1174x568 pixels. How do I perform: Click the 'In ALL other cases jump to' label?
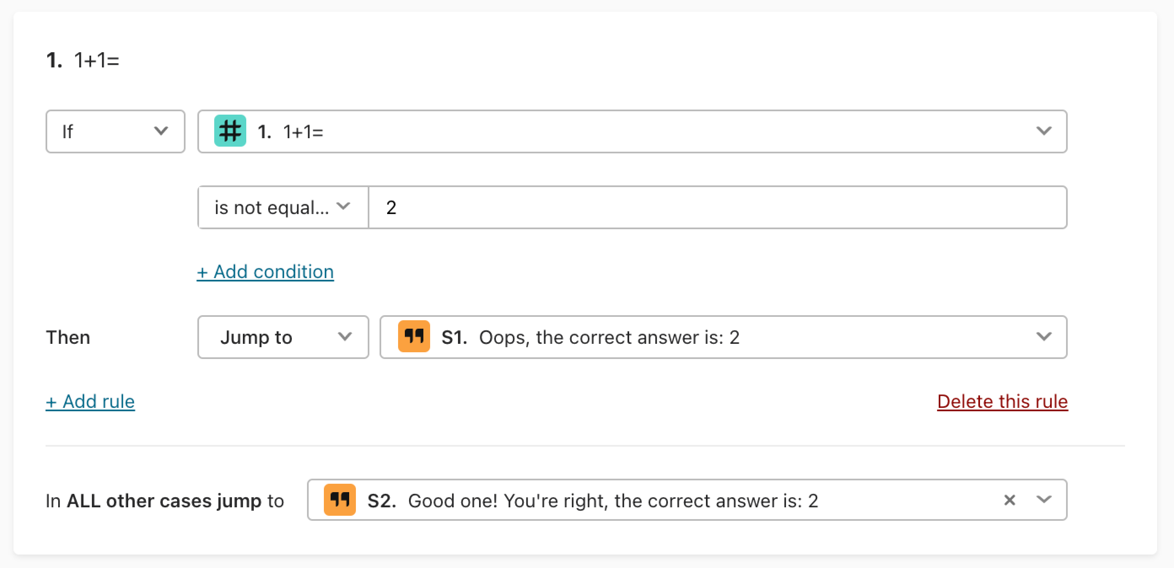tap(165, 501)
